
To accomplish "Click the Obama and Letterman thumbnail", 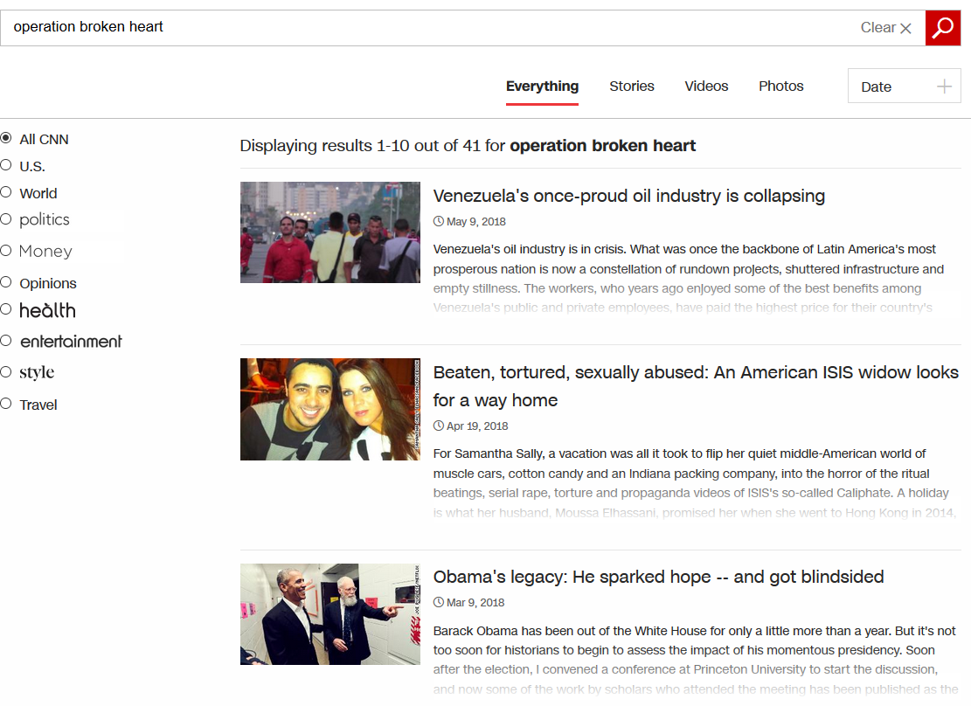I will click(x=330, y=614).
